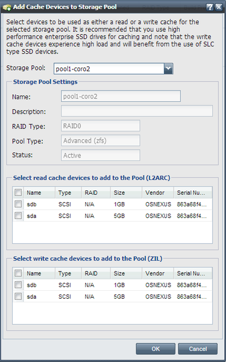Click serial number of sda in read cache table
Screen dimensions: 226x362
point(191,216)
